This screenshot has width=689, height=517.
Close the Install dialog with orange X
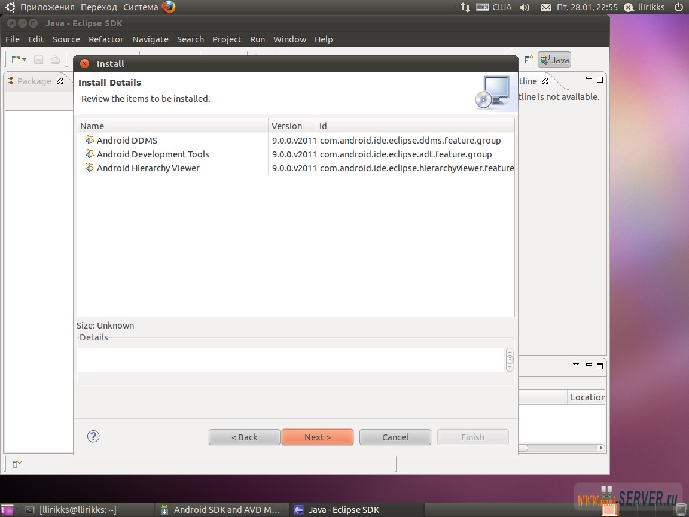85,64
